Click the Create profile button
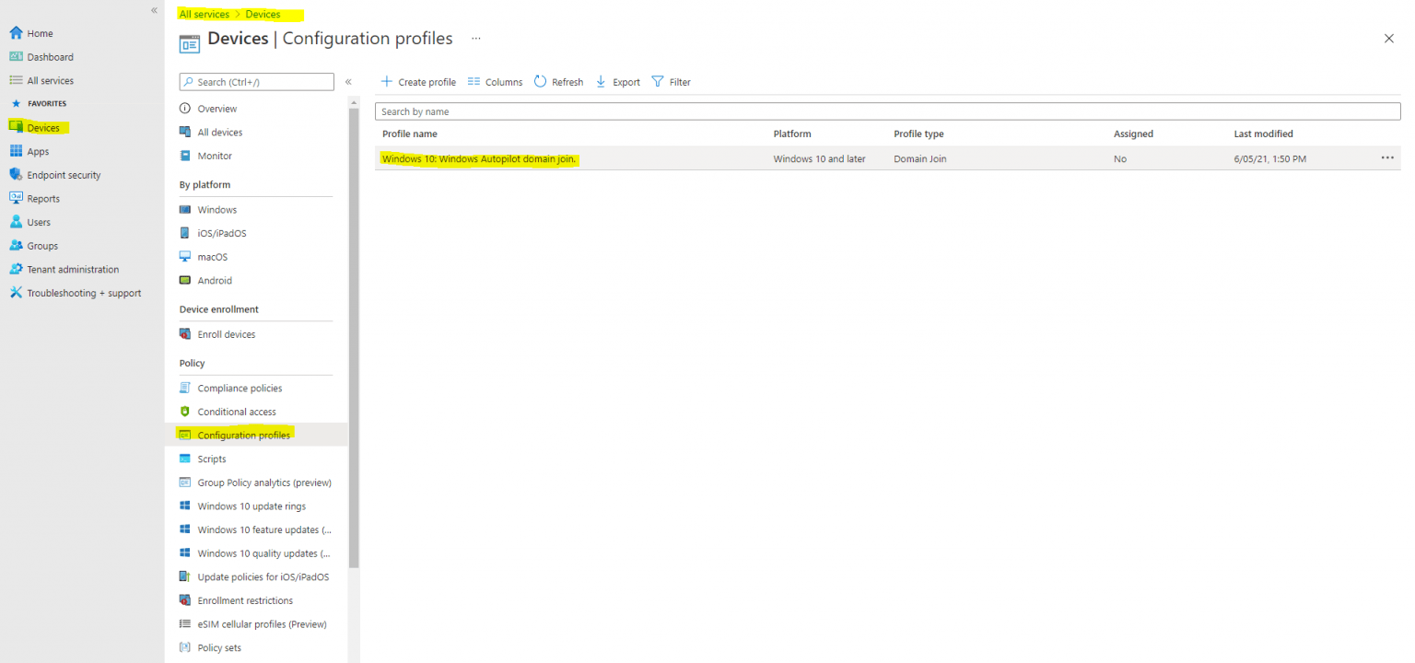This screenshot has width=1415, height=663. 418,81
